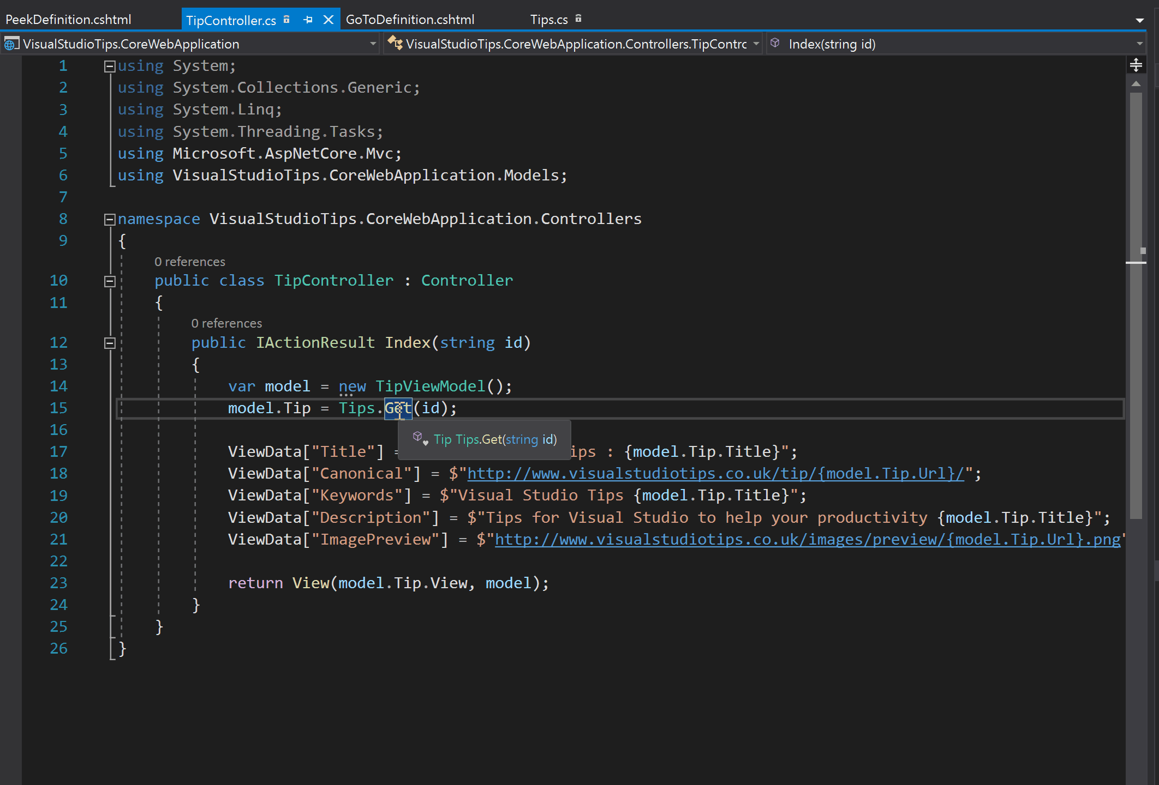Open the VisualStudioTips.CoreWebApplication project icon's navigation bar entry
1159x785 pixels.
pos(10,44)
